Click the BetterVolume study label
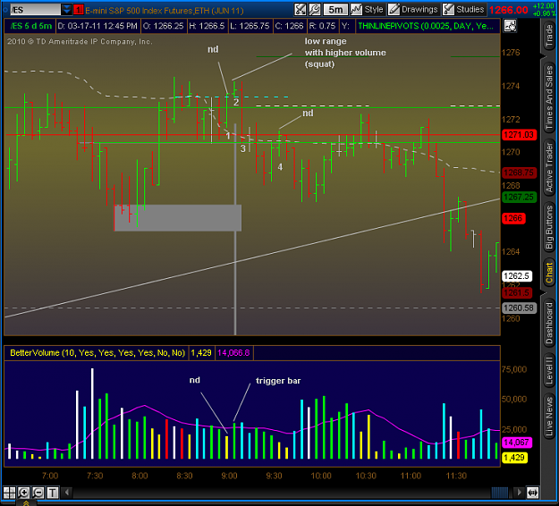Viewport: 559px width, 506px height. coord(97,353)
